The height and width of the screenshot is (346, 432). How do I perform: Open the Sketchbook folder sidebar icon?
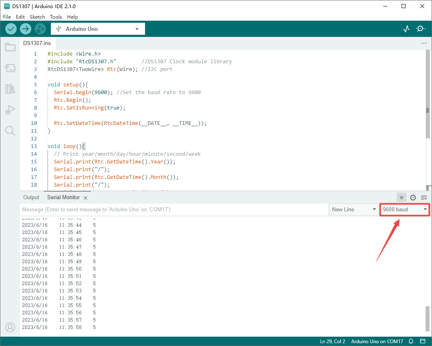[x=10, y=47]
